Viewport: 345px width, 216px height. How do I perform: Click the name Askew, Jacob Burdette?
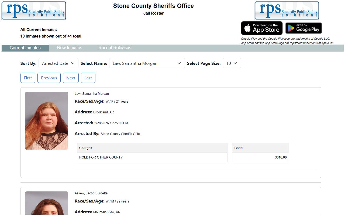tap(91, 193)
